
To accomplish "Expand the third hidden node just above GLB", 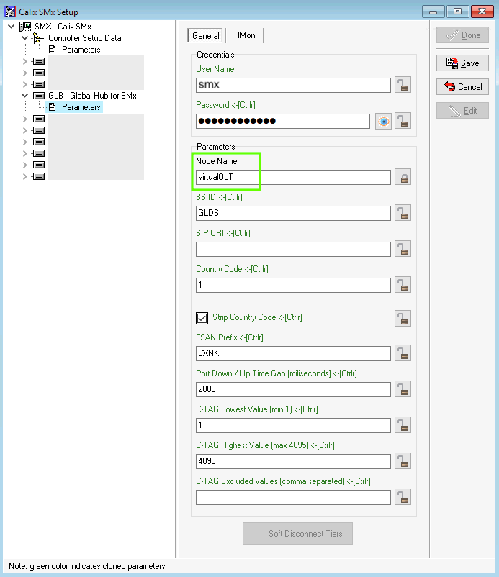I will point(24,84).
